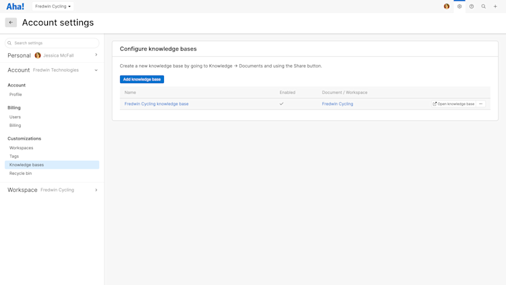506x285 pixels.
Task: Click the Account settings page title
Action: 58,22
